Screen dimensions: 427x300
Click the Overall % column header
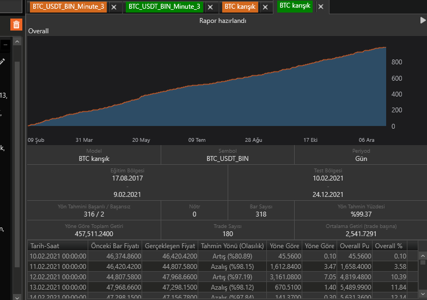coord(389,246)
